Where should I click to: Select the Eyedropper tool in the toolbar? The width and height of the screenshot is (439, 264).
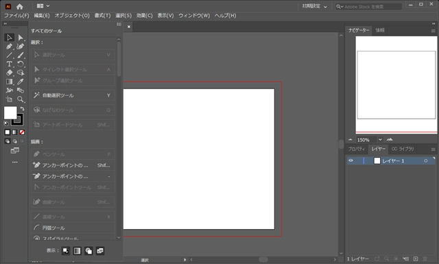pyautogui.click(x=20, y=82)
